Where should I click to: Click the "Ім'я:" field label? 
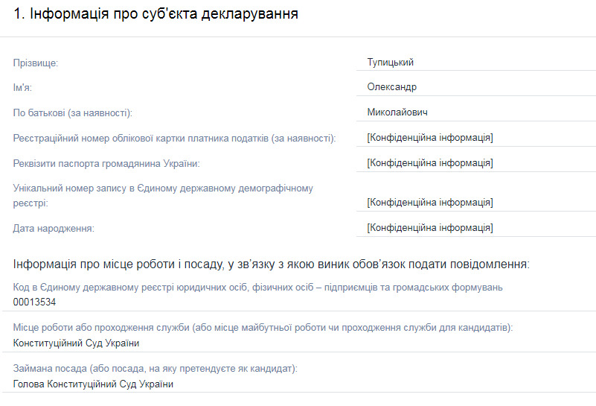28,88
